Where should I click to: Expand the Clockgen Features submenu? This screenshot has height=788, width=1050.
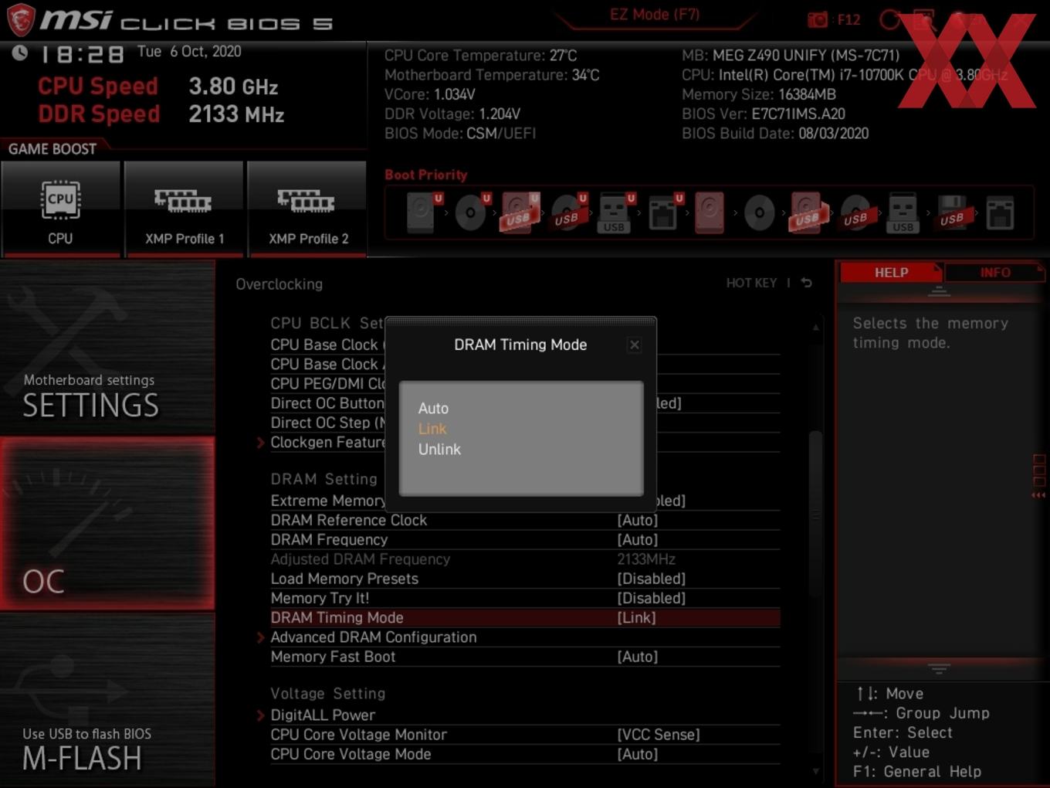coord(327,442)
